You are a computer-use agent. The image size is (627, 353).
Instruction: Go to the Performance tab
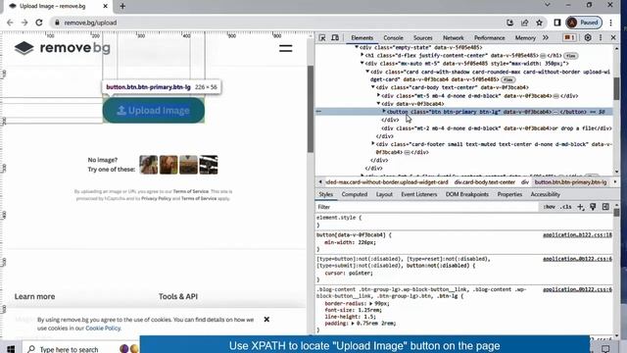tap(490, 38)
